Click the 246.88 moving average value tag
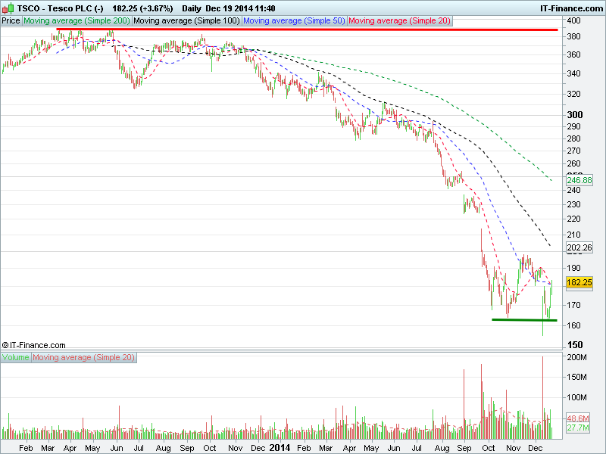Viewport: 606px width, 454px height. 579,180
